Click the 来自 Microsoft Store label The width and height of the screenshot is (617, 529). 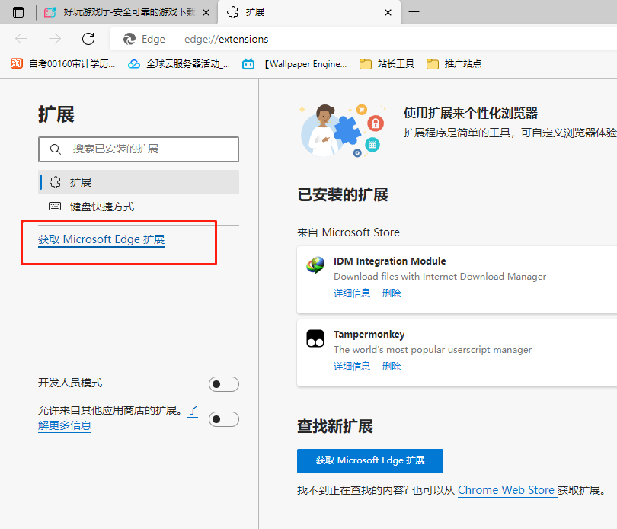[x=348, y=232]
